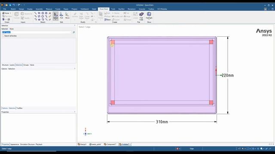Switch to the Component1 document tab
Screen dimensions: 275x154
(x=110, y=145)
